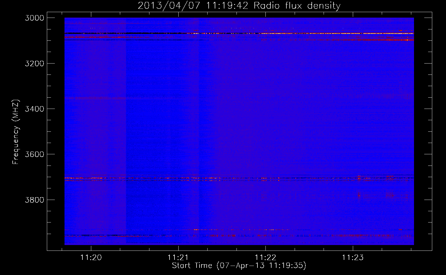Click the 11:20 time tick label
This screenshot has height=275, width=446.
91,258
